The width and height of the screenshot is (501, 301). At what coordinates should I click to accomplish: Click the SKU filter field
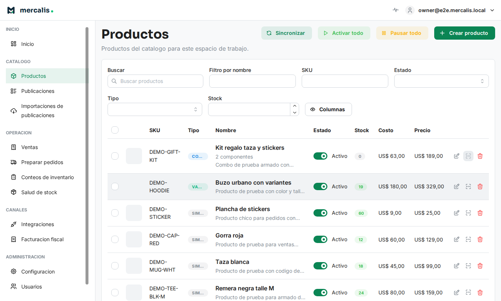tap(345, 81)
